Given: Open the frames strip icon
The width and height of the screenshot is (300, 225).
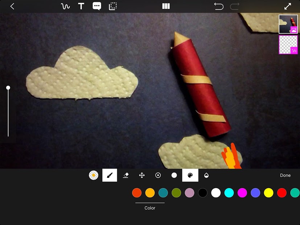Looking at the screenshot, I should click(166, 6).
